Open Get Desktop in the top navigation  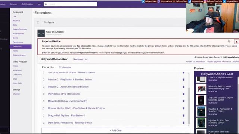pyautogui.click(x=27, y=4)
